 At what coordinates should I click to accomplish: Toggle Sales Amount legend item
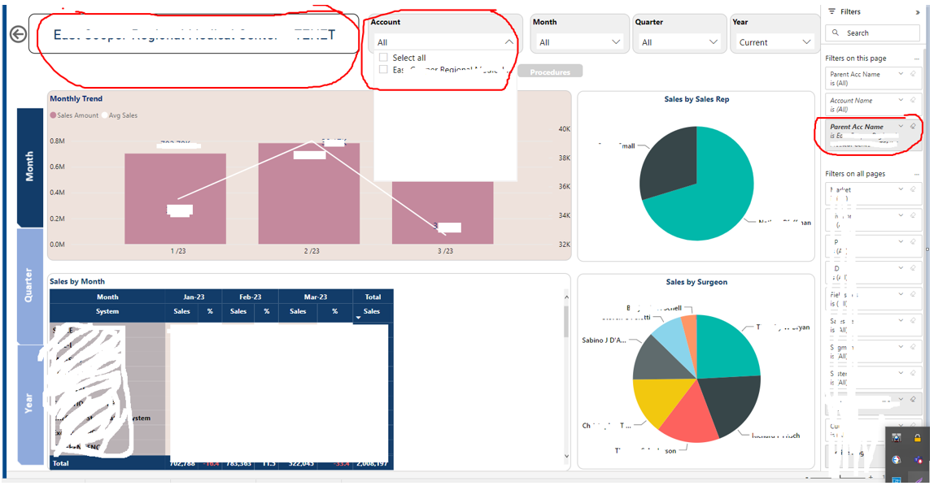[75, 115]
